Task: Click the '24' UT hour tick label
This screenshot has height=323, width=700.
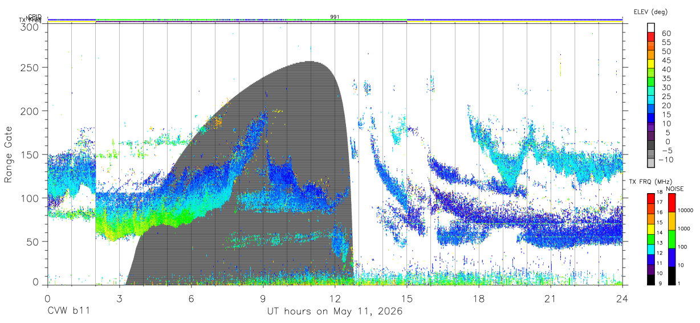Action: click(622, 299)
